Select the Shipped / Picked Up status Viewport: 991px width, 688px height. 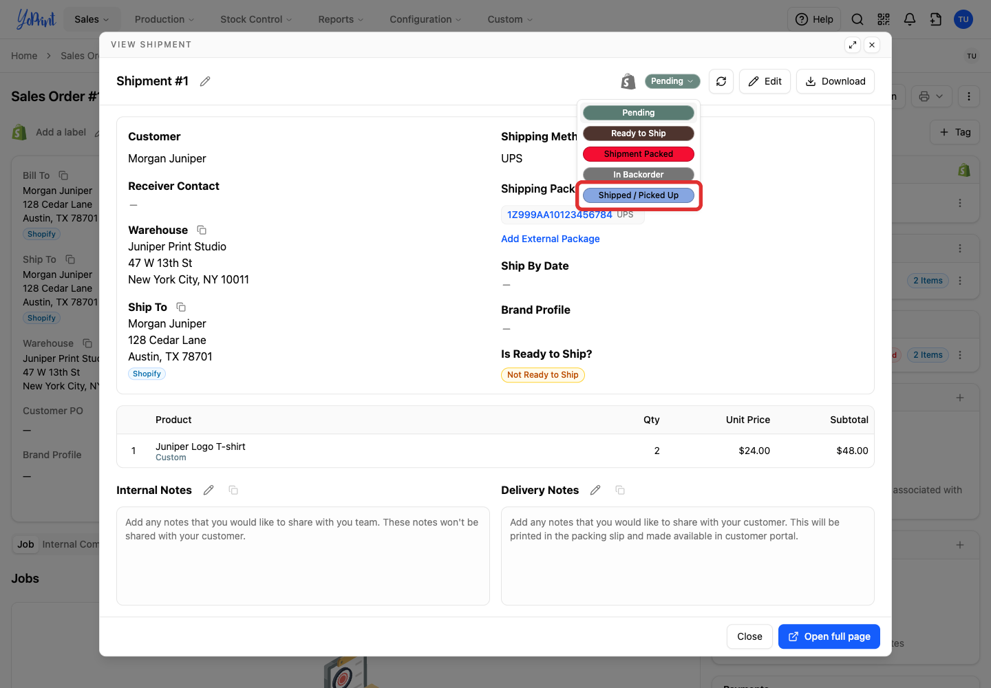639,195
